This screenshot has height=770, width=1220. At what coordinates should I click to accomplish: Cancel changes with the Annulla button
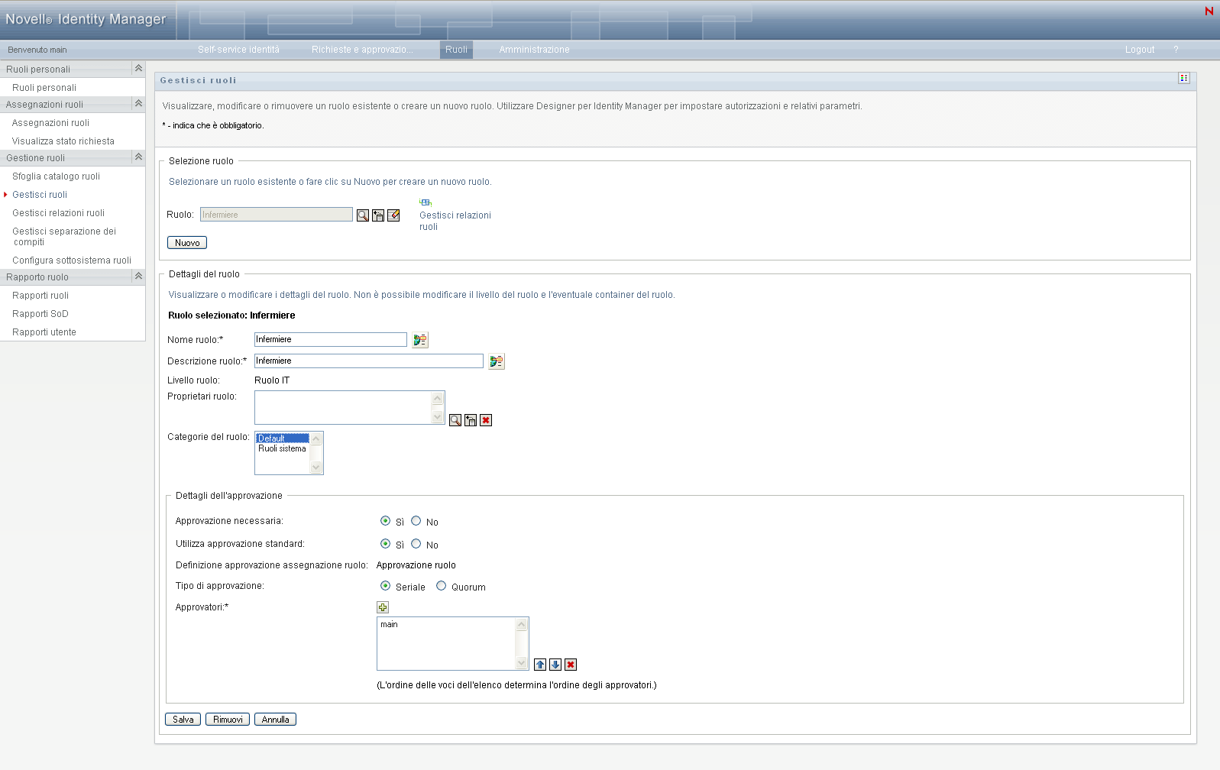click(x=275, y=720)
